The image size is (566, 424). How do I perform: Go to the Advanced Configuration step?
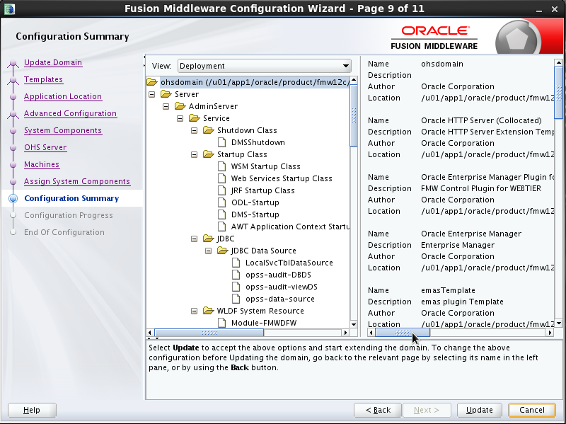click(x=70, y=113)
